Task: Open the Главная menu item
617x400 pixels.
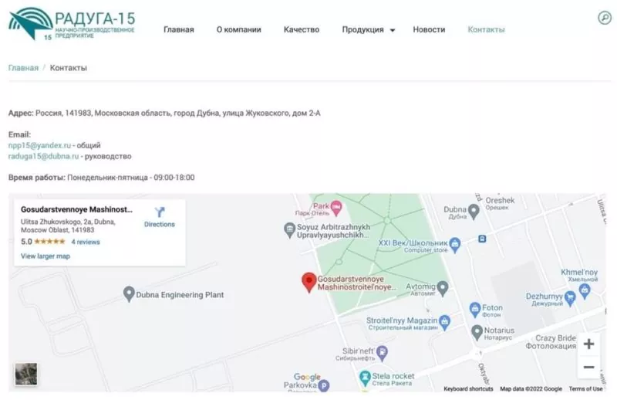Action: coord(179,29)
